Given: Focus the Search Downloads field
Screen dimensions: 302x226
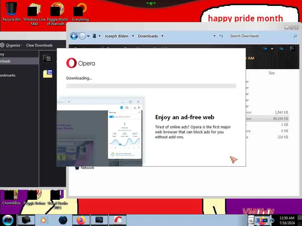Looking at the screenshot, I should [x=260, y=36].
